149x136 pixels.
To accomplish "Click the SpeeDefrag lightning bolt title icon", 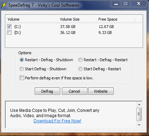I will tap(3, 5).
